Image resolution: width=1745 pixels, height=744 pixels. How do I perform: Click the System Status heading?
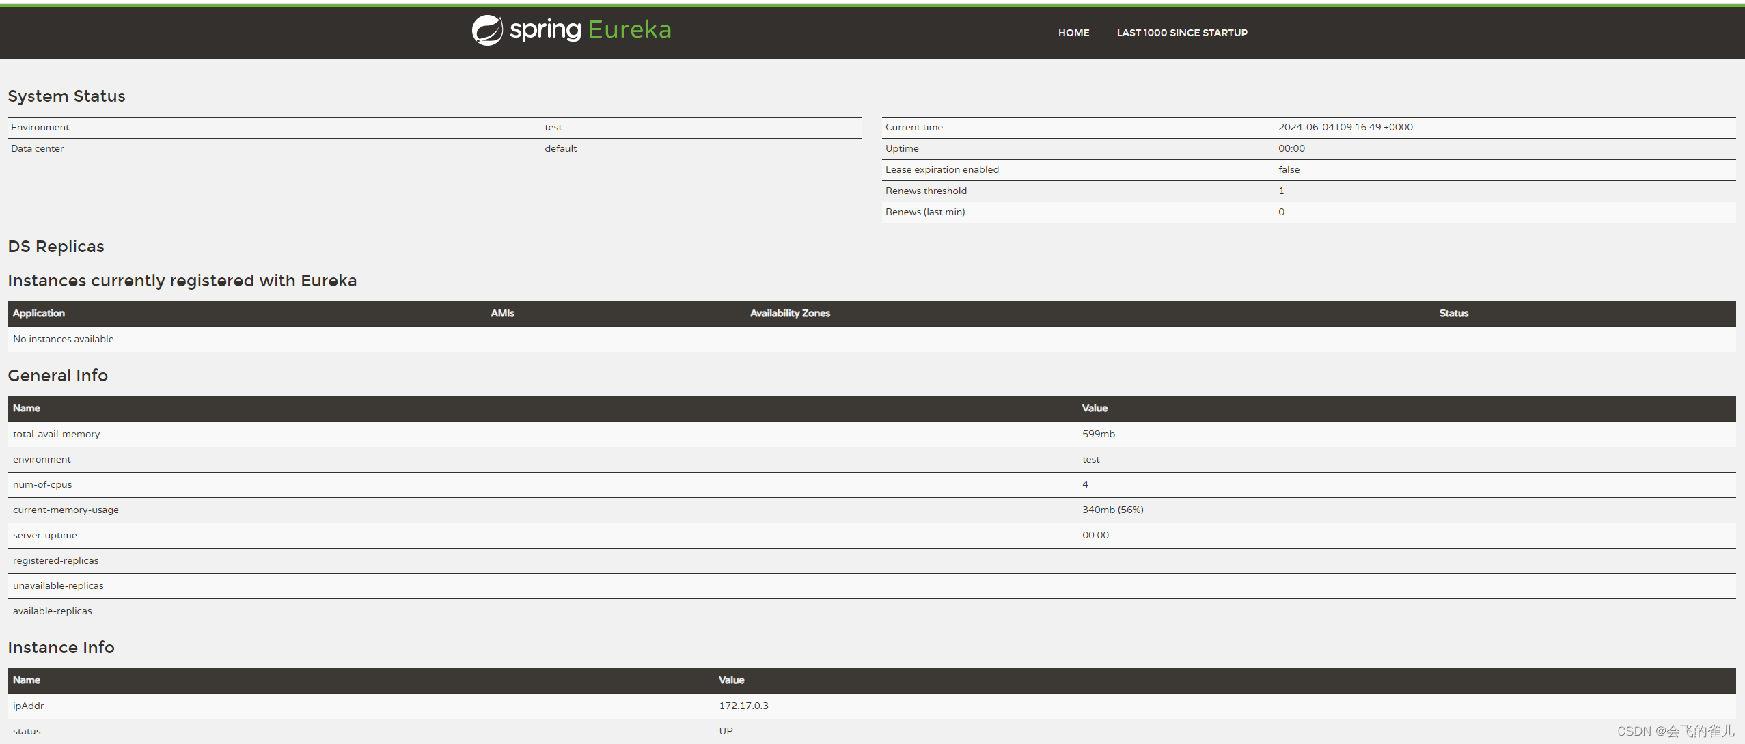pyautogui.click(x=66, y=96)
